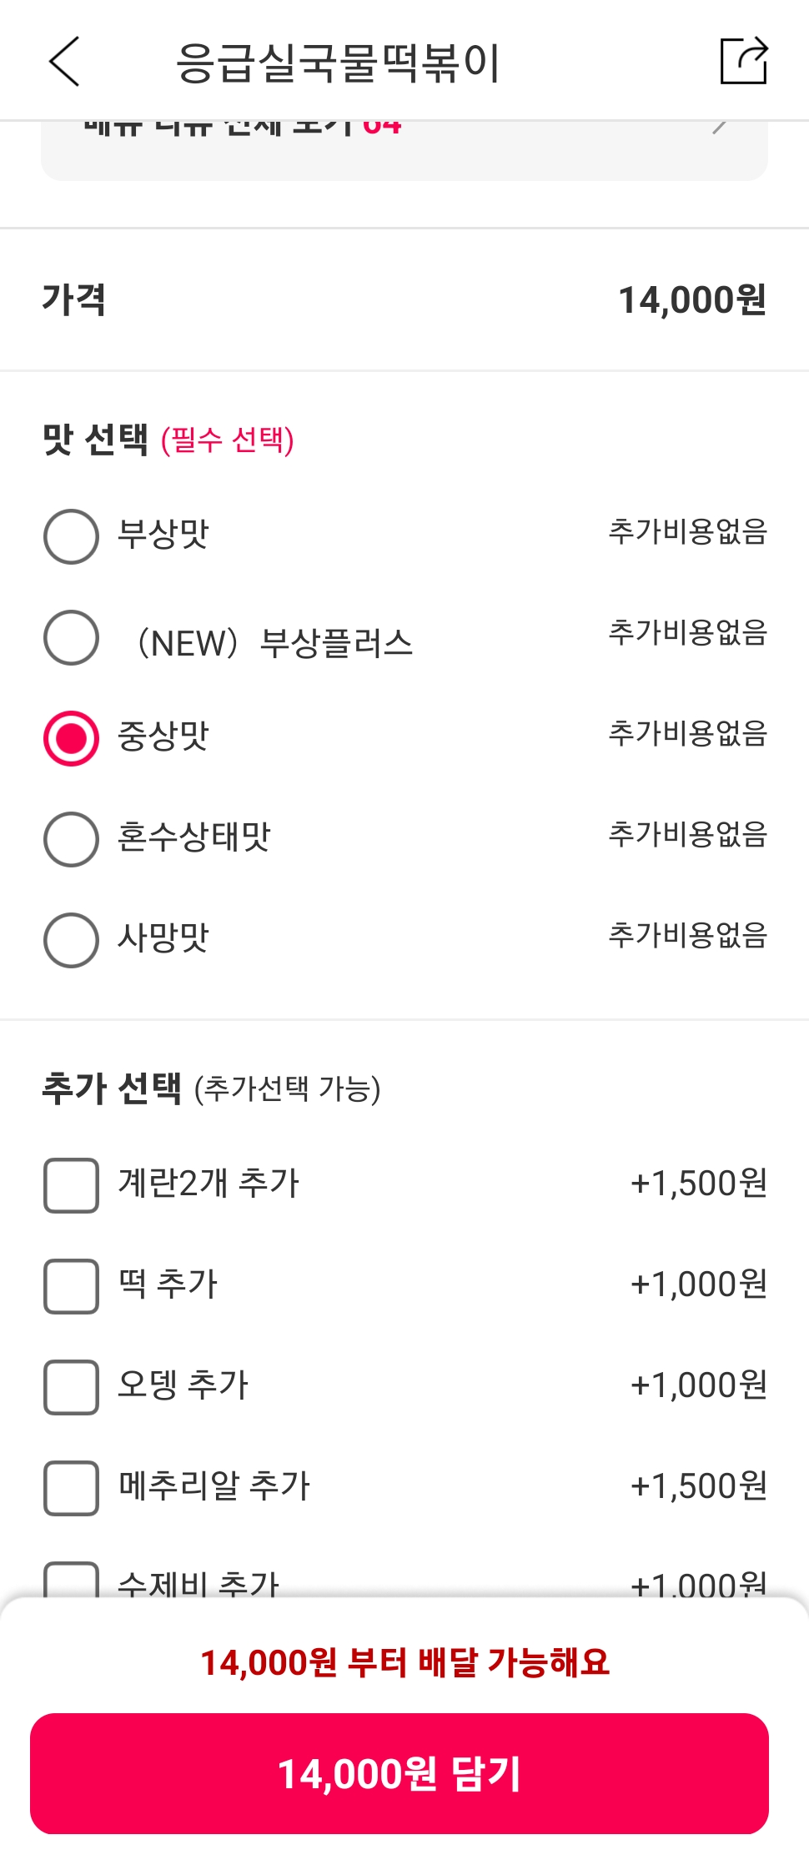Image resolution: width=809 pixels, height=1875 pixels.
Task: Expand the menu reviews banner chevron
Action: pyautogui.click(x=719, y=128)
